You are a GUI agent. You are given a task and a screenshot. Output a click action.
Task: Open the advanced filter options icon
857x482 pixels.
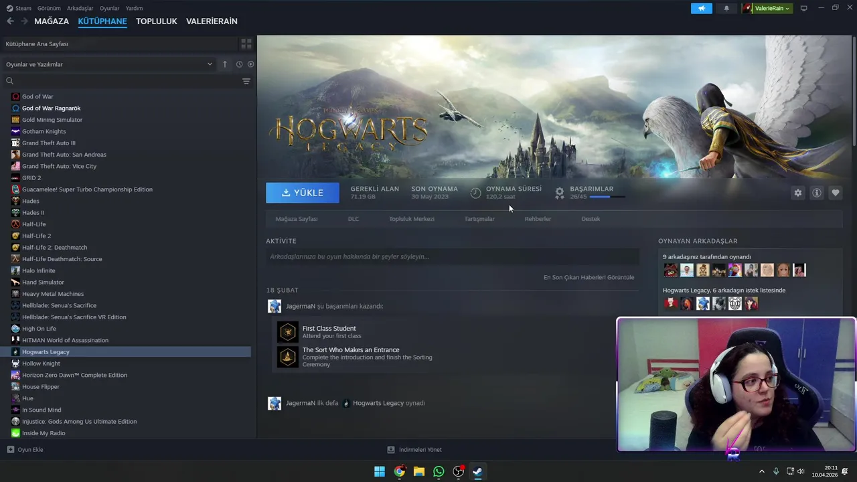tap(246, 81)
